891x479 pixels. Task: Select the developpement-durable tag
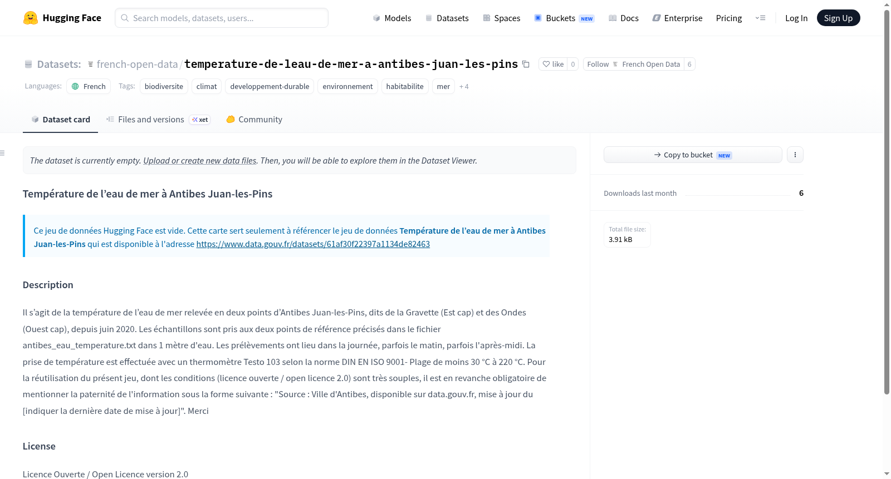coord(270,86)
